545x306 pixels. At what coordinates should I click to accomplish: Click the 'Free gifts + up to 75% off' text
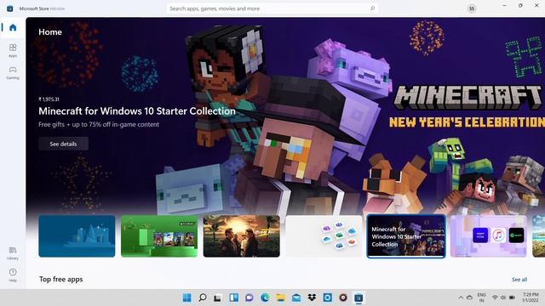[x=99, y=125]
